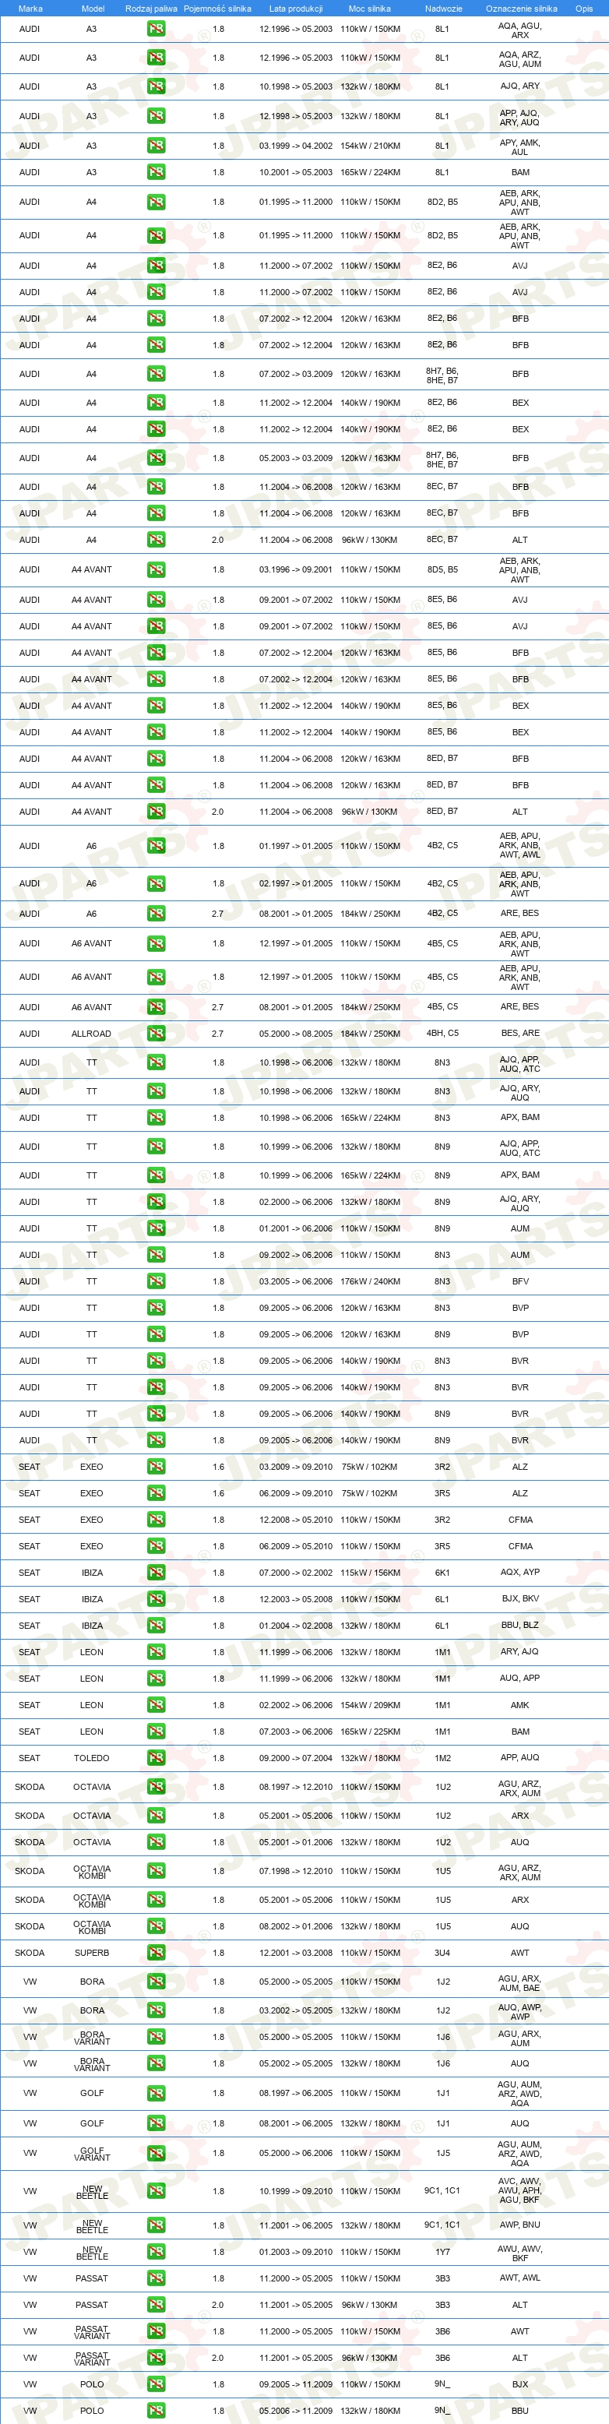Image resolution: width=609 pixels, height=2424 pixels.
Task: Click the Model column header
Action: [x=92, y=9]
